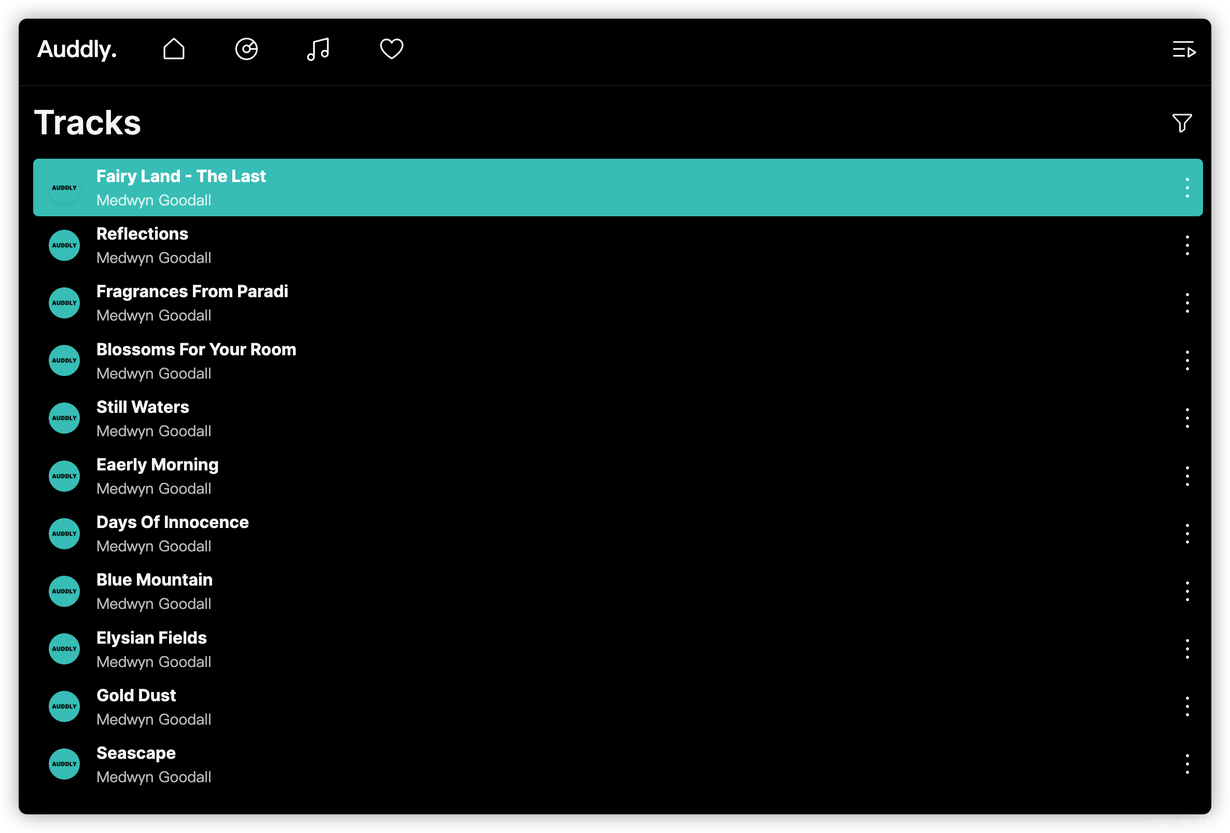Screen dimensions: 1230x833
Task: Click the album art of Days Of Innocence
Action: point(65,534)
